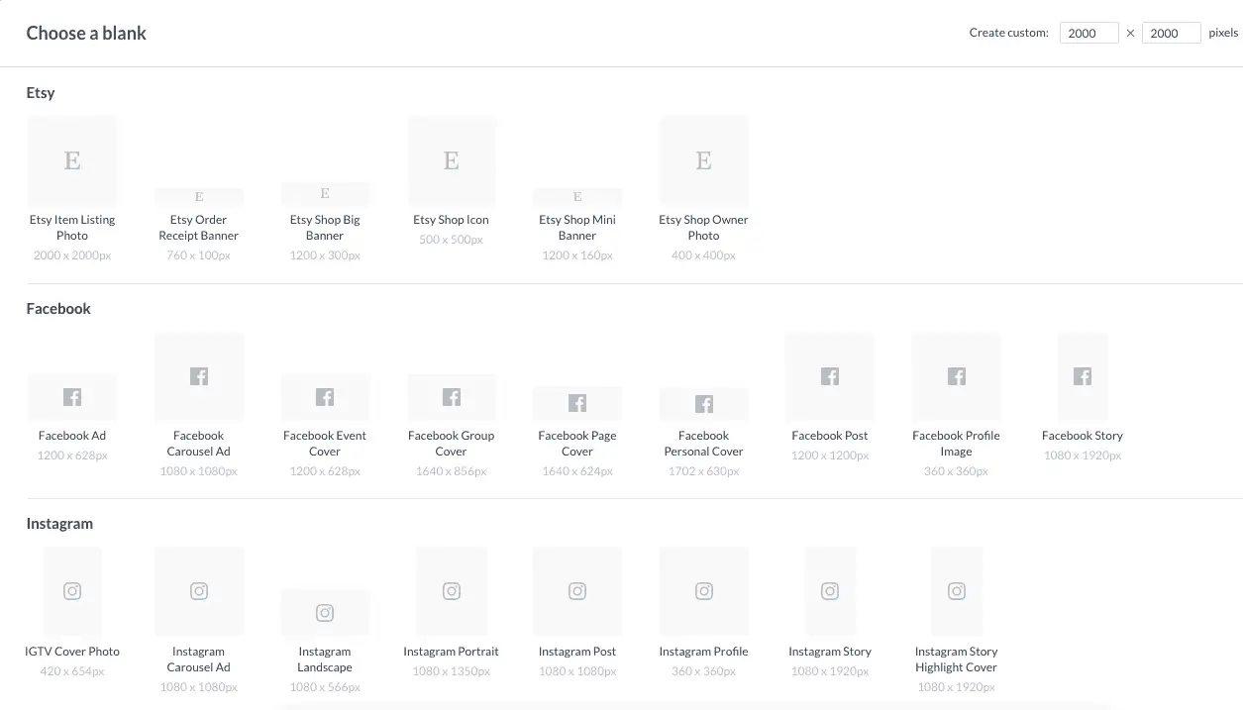Select the Facebook Group Cover template
Screen dimensions: 1243x710
pos(452,397)
